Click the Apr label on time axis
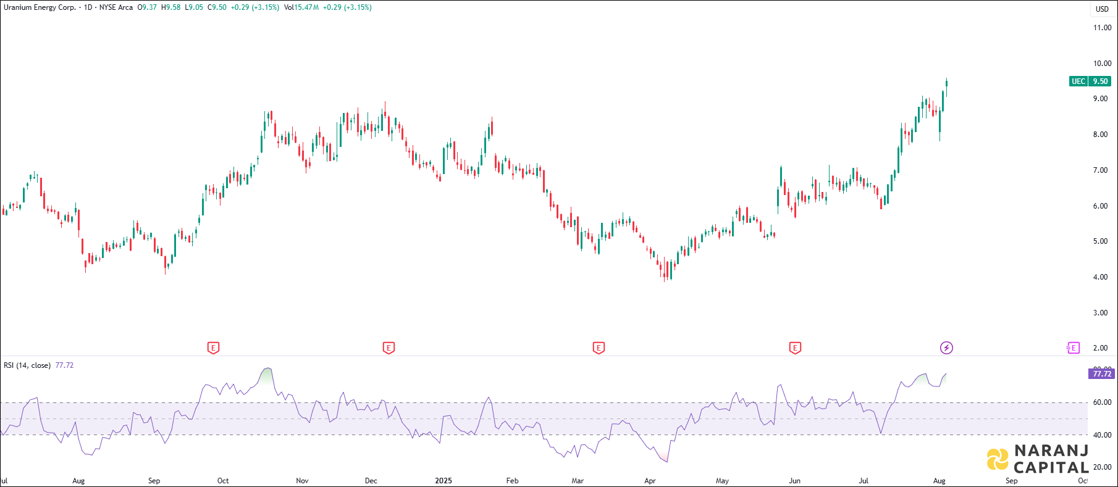This screenshot has height=487, width=1118. [x=650, y=481]
